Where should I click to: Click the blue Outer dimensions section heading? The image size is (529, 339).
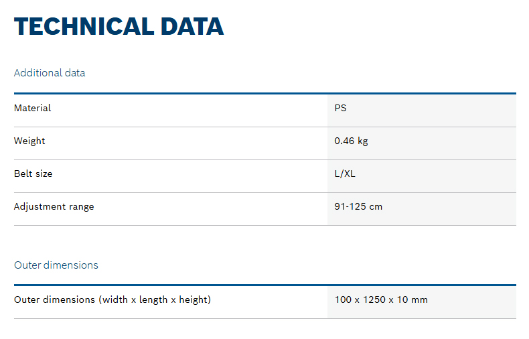[56, 265]
